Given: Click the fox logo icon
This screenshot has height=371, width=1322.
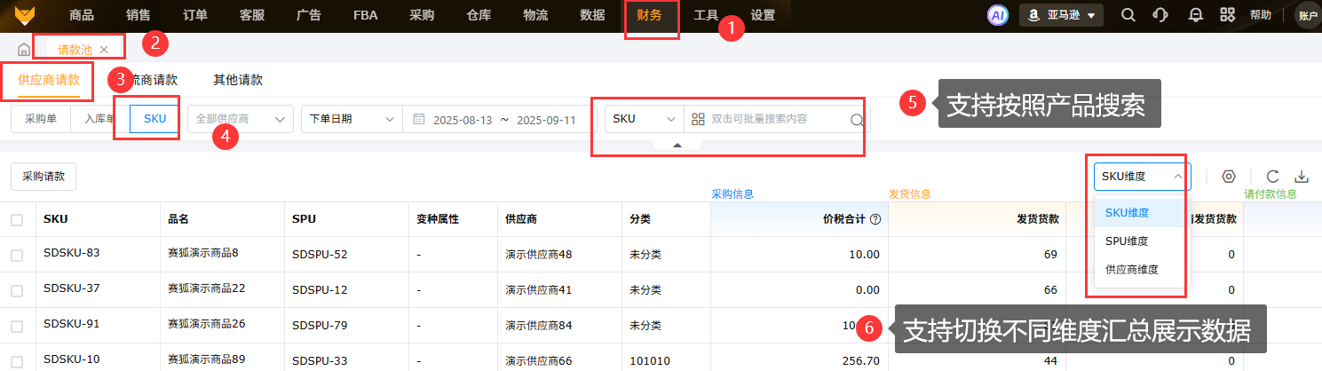Looking at the screenshot, I should (x=25, y=15).
